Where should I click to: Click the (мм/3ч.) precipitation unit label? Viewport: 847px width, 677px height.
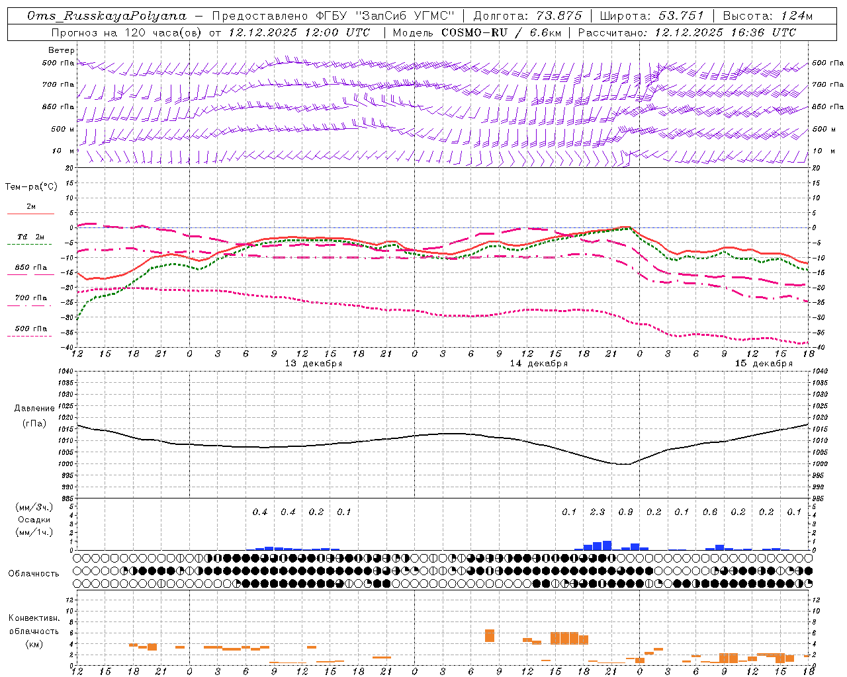coord(33,507)
